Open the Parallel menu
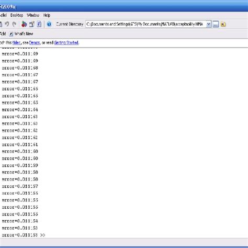248x248 pixels. 3,15
